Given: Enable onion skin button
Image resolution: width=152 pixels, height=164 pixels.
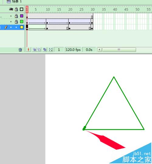Looking at the screenshot, I should point(34,49).
